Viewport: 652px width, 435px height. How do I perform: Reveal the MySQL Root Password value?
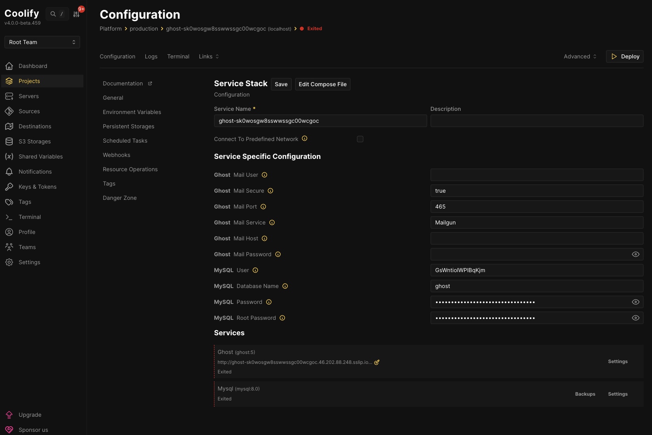[635, 318]
